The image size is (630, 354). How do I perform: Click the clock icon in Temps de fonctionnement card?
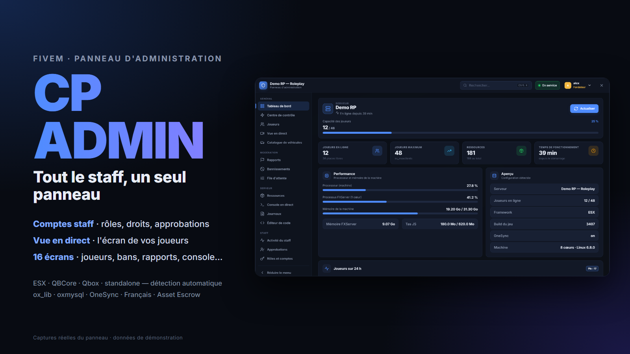coord(593,151)
